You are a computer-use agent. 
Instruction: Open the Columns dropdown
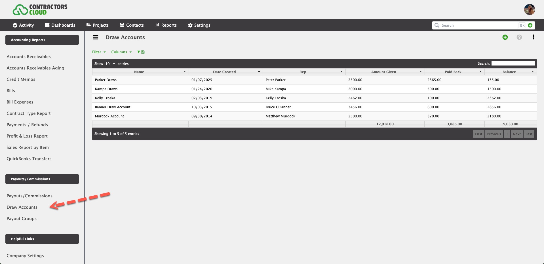(x=121, y=52)
